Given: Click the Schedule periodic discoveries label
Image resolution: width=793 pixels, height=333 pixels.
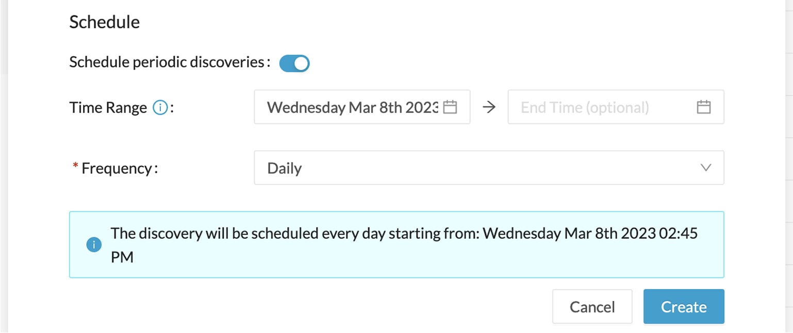Looking at the screenshot, I should click(170, 62).
